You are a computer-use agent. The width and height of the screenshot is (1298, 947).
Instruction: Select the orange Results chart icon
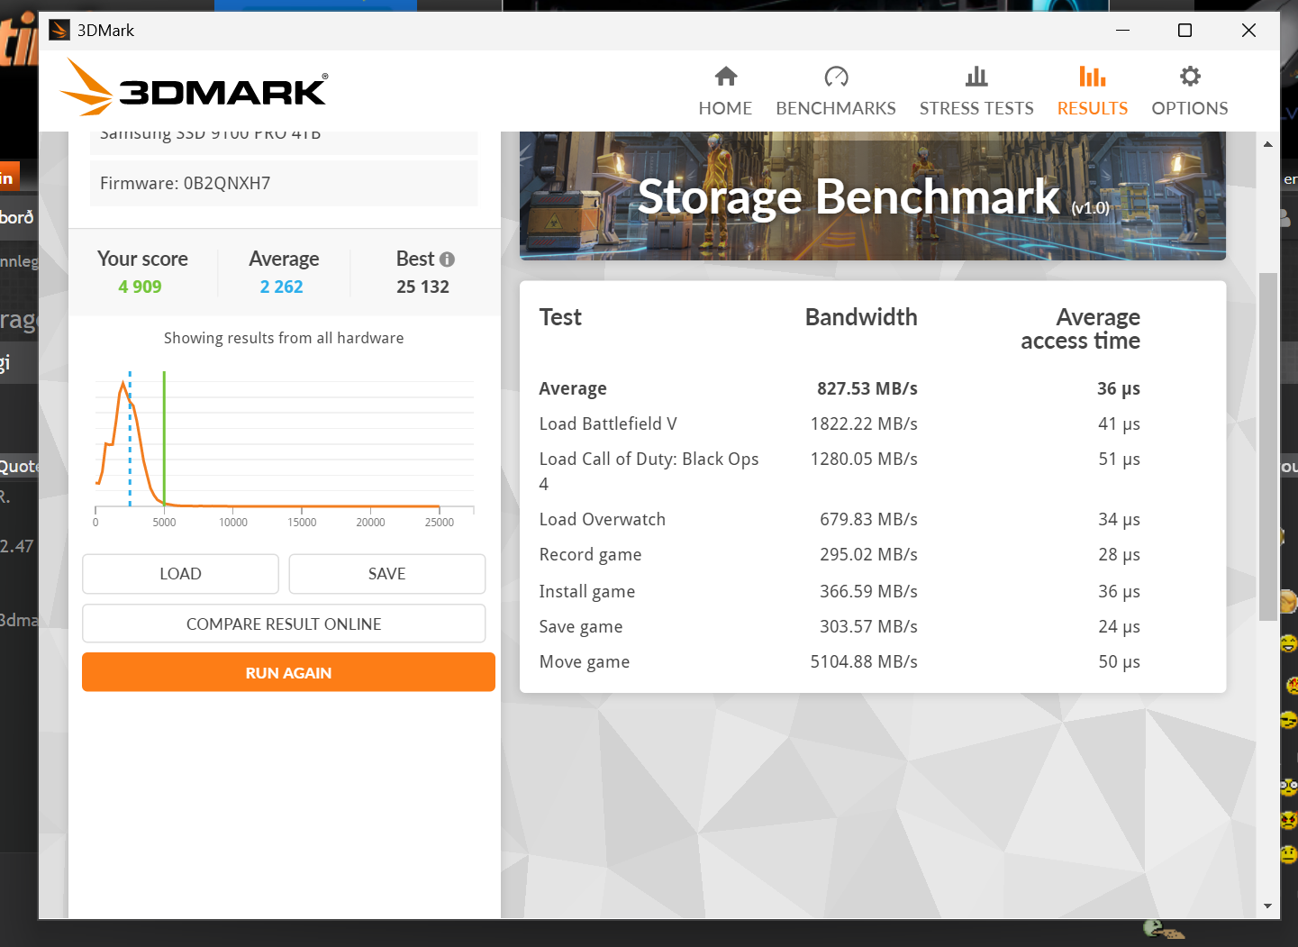[x=1092, y=77]
